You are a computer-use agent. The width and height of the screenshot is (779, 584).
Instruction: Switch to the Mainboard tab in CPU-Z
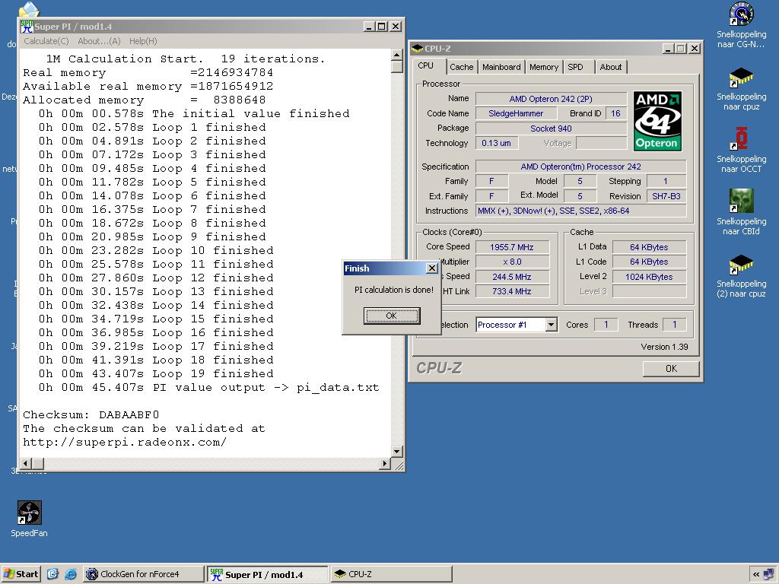pos(501,67)
